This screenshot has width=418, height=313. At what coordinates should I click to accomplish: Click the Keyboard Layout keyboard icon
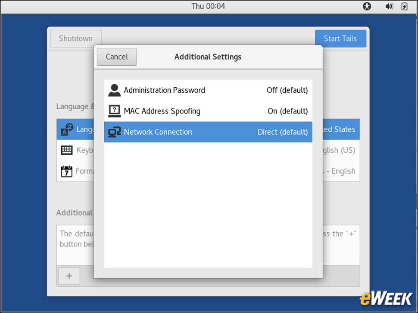67,150
